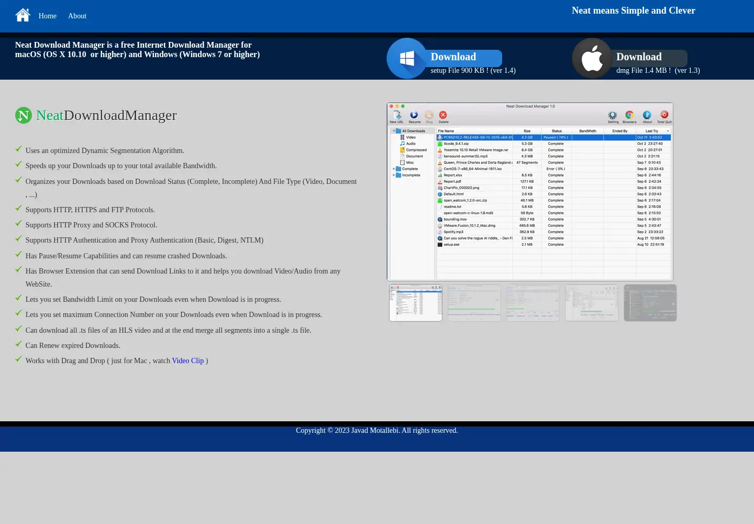Select ChartPic_000002.png file row
This screenshot has width=754, height=524.
(554, 188)
